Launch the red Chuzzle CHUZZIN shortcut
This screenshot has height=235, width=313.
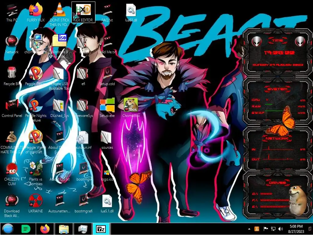point(12,174)
